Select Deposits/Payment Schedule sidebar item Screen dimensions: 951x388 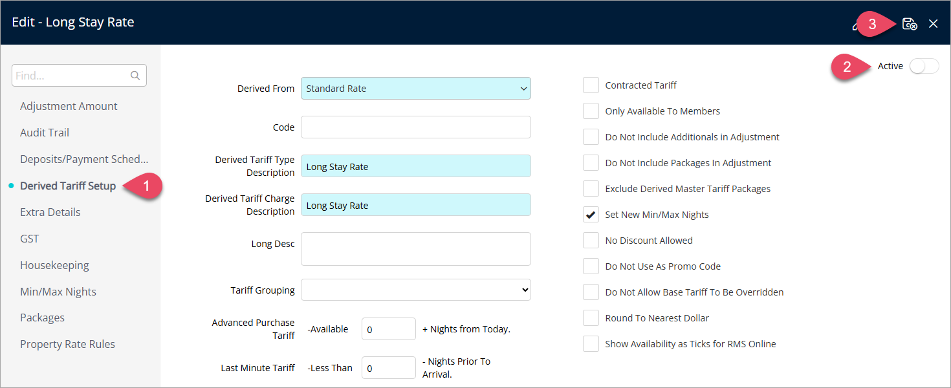pyautogui.click(x=84, y=159)
